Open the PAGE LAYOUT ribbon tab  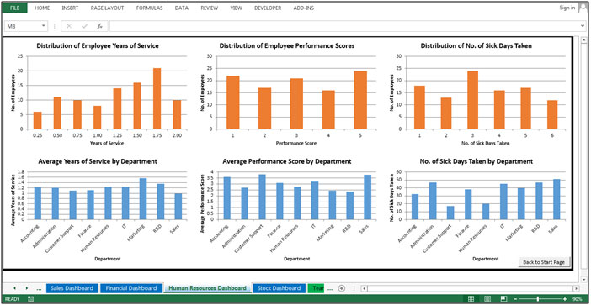tap(108, 8)
